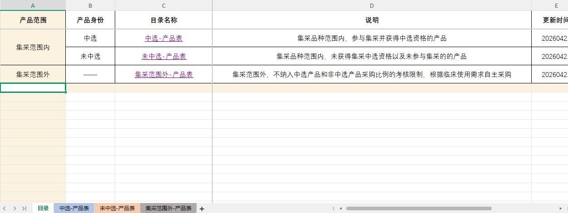This screenshot has width=568, height=213.
Task: Open the 集采范围外-产品表 sheet tab
Action: tap(168, 208)
